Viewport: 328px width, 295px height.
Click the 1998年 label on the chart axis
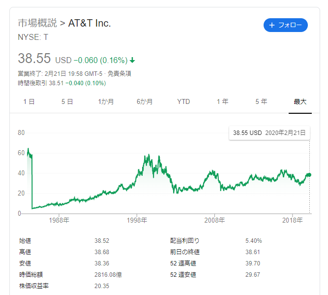click(x=137, y=220)
